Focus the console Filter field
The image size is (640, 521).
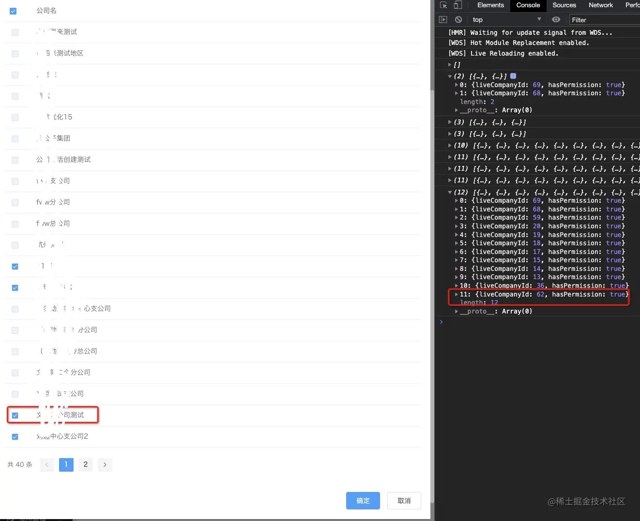(605, 20)
